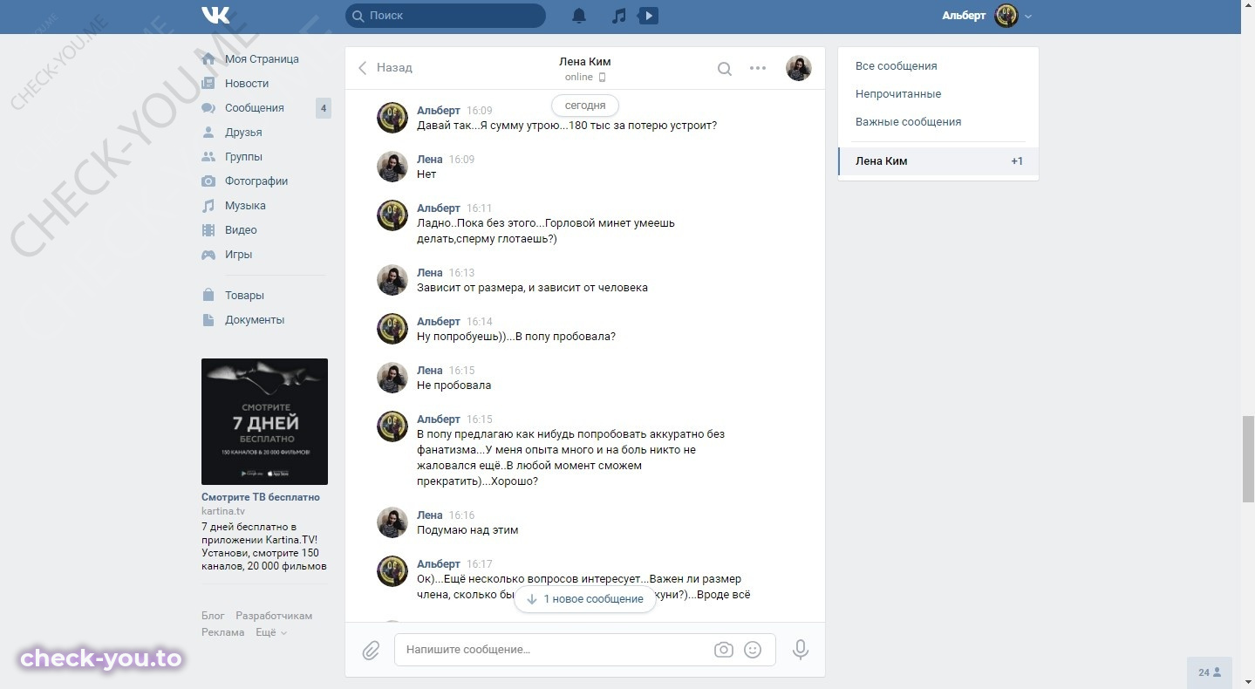1255x689 pixels.
Task: Open Лена Ким dialog tab
Action: pos(938,161)
